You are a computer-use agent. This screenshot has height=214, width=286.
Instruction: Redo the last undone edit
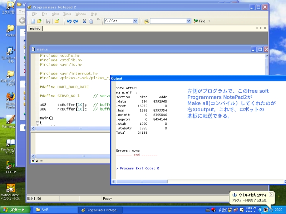(75, 21)
